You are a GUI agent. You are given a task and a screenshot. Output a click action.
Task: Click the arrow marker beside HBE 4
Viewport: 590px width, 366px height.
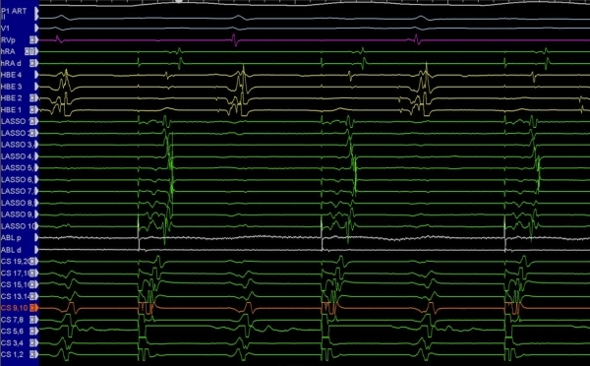(x=36, y=75)
